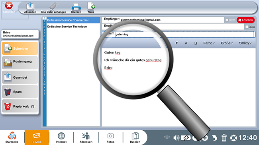Click the red Löschen button
259x145 pixels.
(x=245, y=20)
